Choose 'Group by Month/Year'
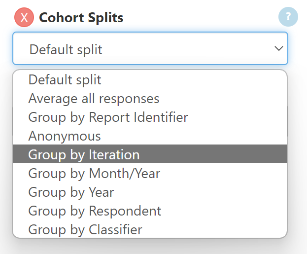This screenshot has width=307, height=254. coord(94,174)
